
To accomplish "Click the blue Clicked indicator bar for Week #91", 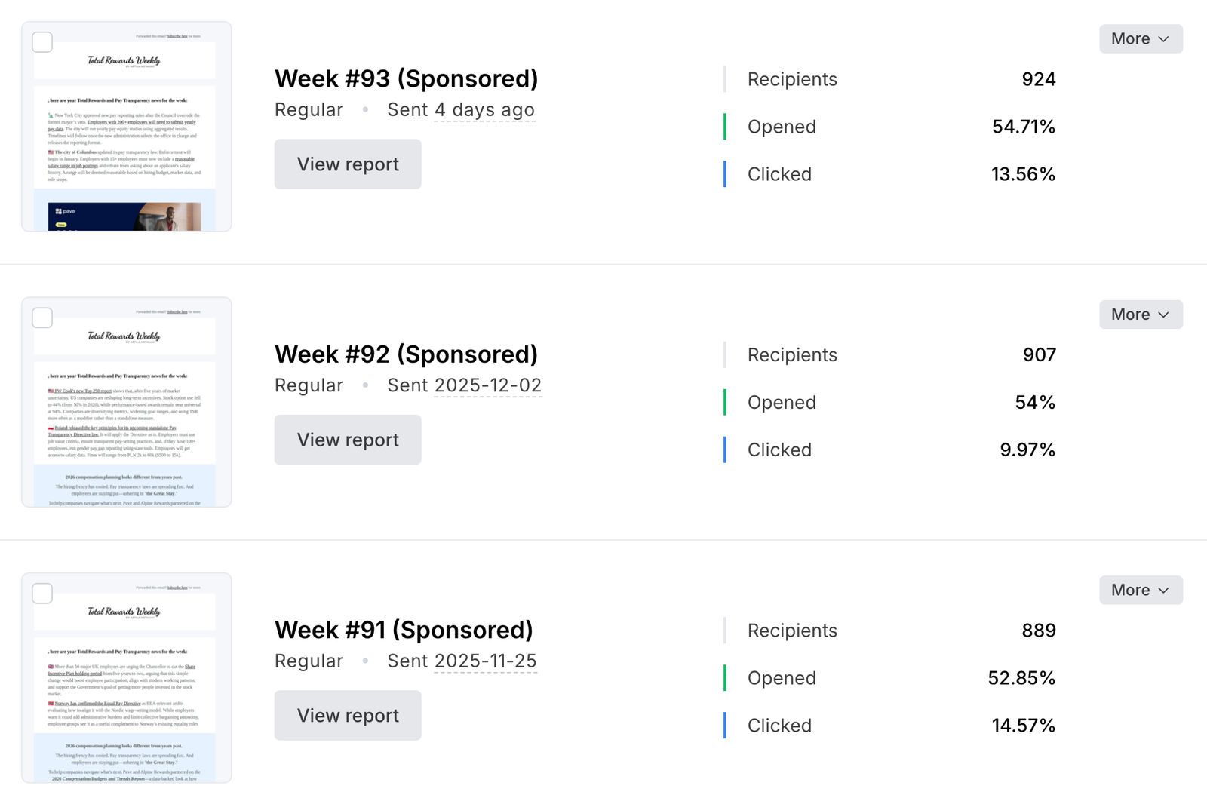I will 725,725.
